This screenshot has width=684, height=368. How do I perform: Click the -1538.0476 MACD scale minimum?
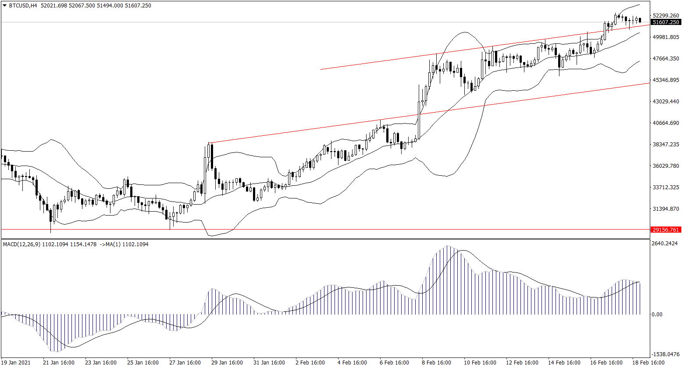pyautogui.click(x=666, y=354)
